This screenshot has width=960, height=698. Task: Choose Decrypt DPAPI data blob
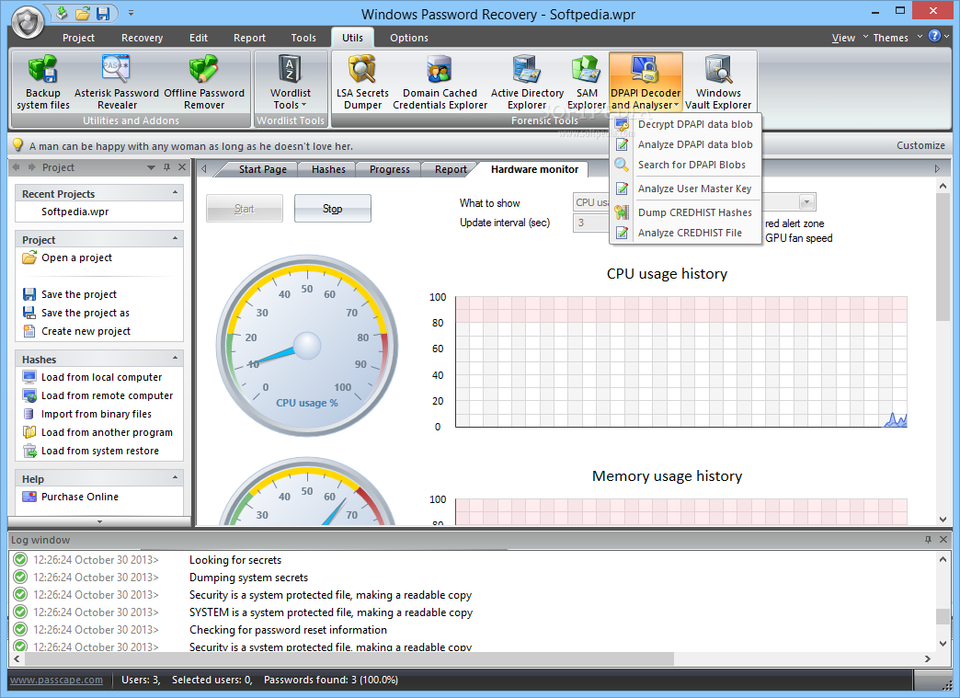(686, 124)
